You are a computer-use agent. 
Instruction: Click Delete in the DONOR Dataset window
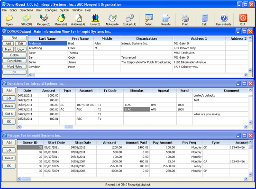[14, 55]
